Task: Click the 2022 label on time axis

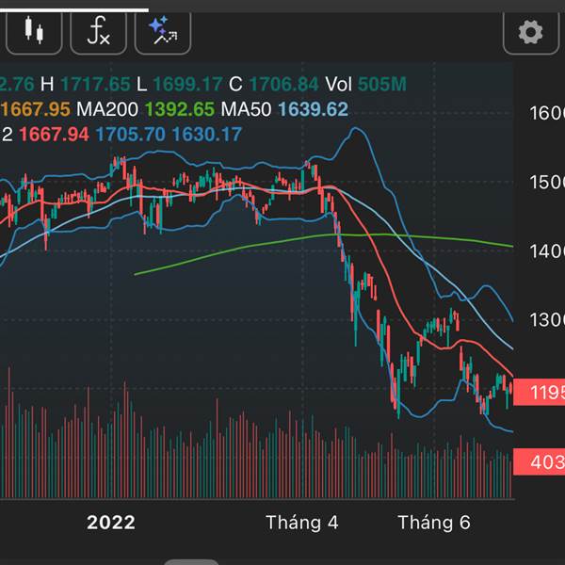Action: tap(111, 522)
